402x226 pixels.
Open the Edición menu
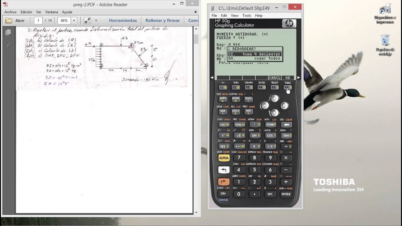coord(26,12)
